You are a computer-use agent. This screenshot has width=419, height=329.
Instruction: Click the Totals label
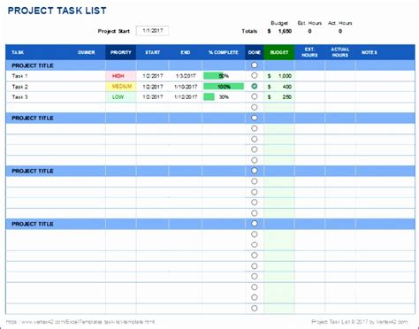click(249, 31)
